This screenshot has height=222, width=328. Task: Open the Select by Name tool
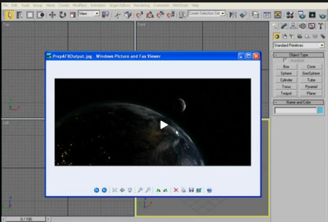click(x=20, y=15)
